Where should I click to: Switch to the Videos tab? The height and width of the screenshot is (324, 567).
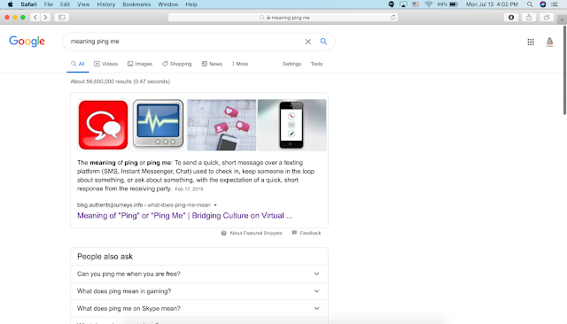106,64
